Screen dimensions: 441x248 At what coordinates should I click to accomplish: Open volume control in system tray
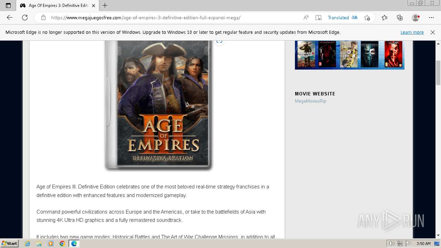[x=391, y=244]
